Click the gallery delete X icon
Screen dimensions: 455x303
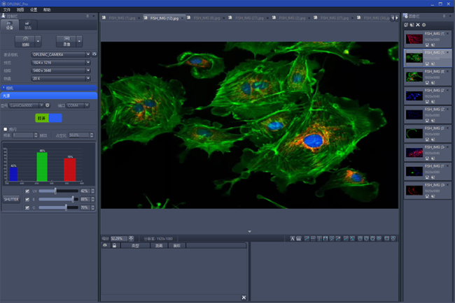[x=418, y=24]
